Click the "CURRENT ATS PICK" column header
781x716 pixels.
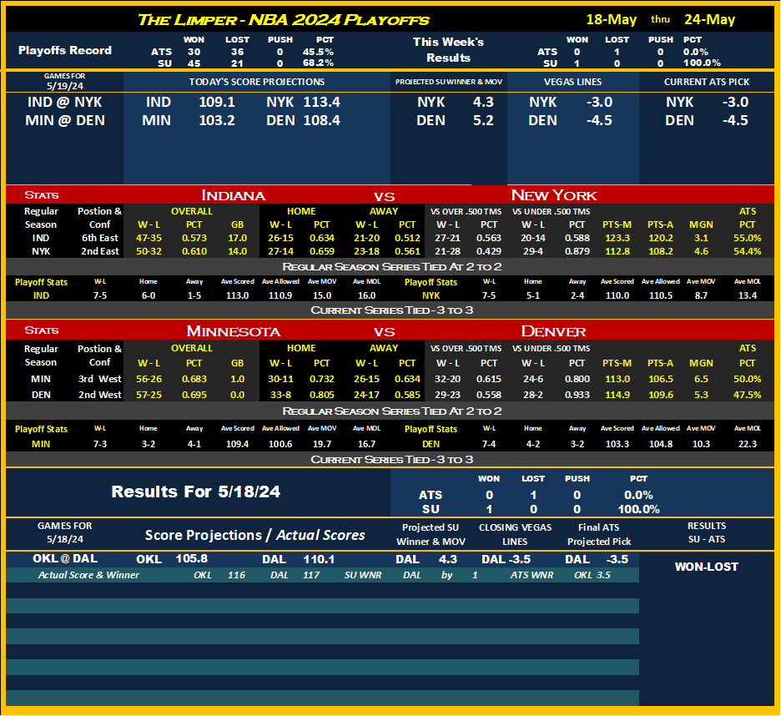tap(706, 82)
